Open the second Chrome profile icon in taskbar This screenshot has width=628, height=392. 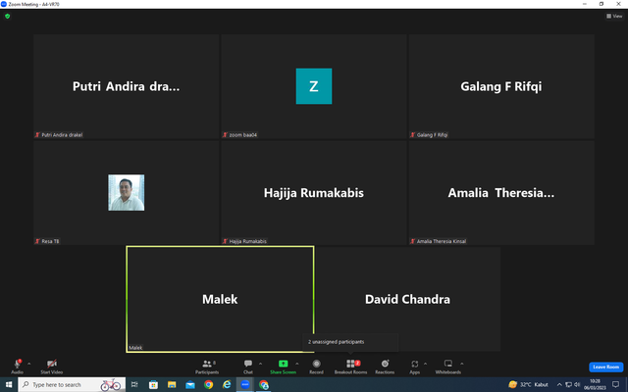264,384
